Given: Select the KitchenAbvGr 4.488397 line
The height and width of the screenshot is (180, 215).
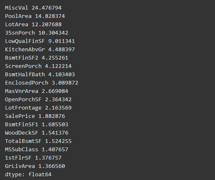Looking at the screenshot, I should pyautogui.click(x=40, y=50).
